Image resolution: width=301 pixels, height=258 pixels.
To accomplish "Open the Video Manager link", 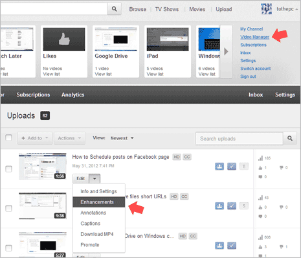I will point(254,37).
